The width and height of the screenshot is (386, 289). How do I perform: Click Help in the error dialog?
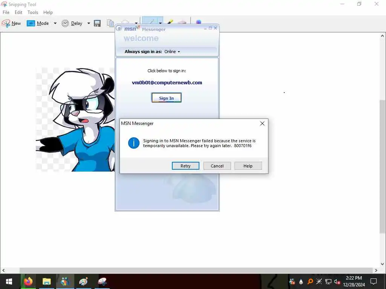pyautogui.click(x=248, y=166)
